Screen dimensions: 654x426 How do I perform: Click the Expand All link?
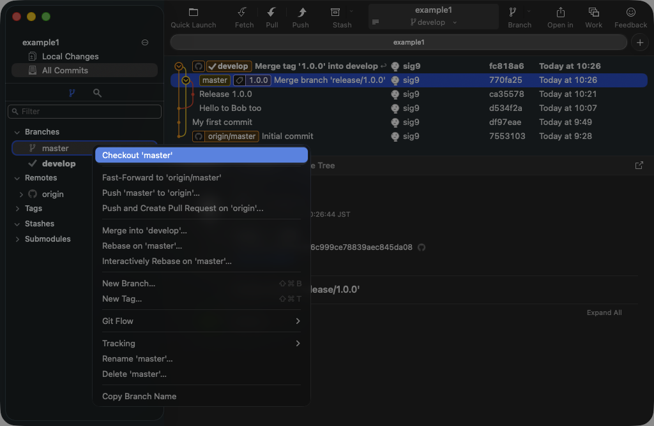click(x=604, y=312)
